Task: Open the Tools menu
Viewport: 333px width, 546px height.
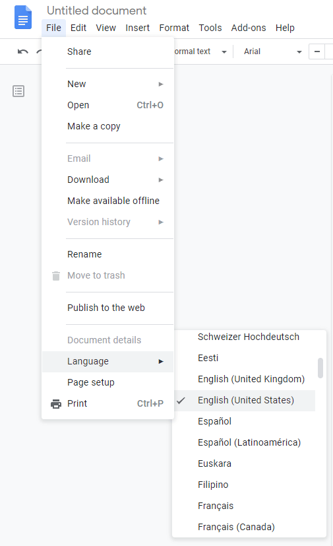Action: (210, 28)
